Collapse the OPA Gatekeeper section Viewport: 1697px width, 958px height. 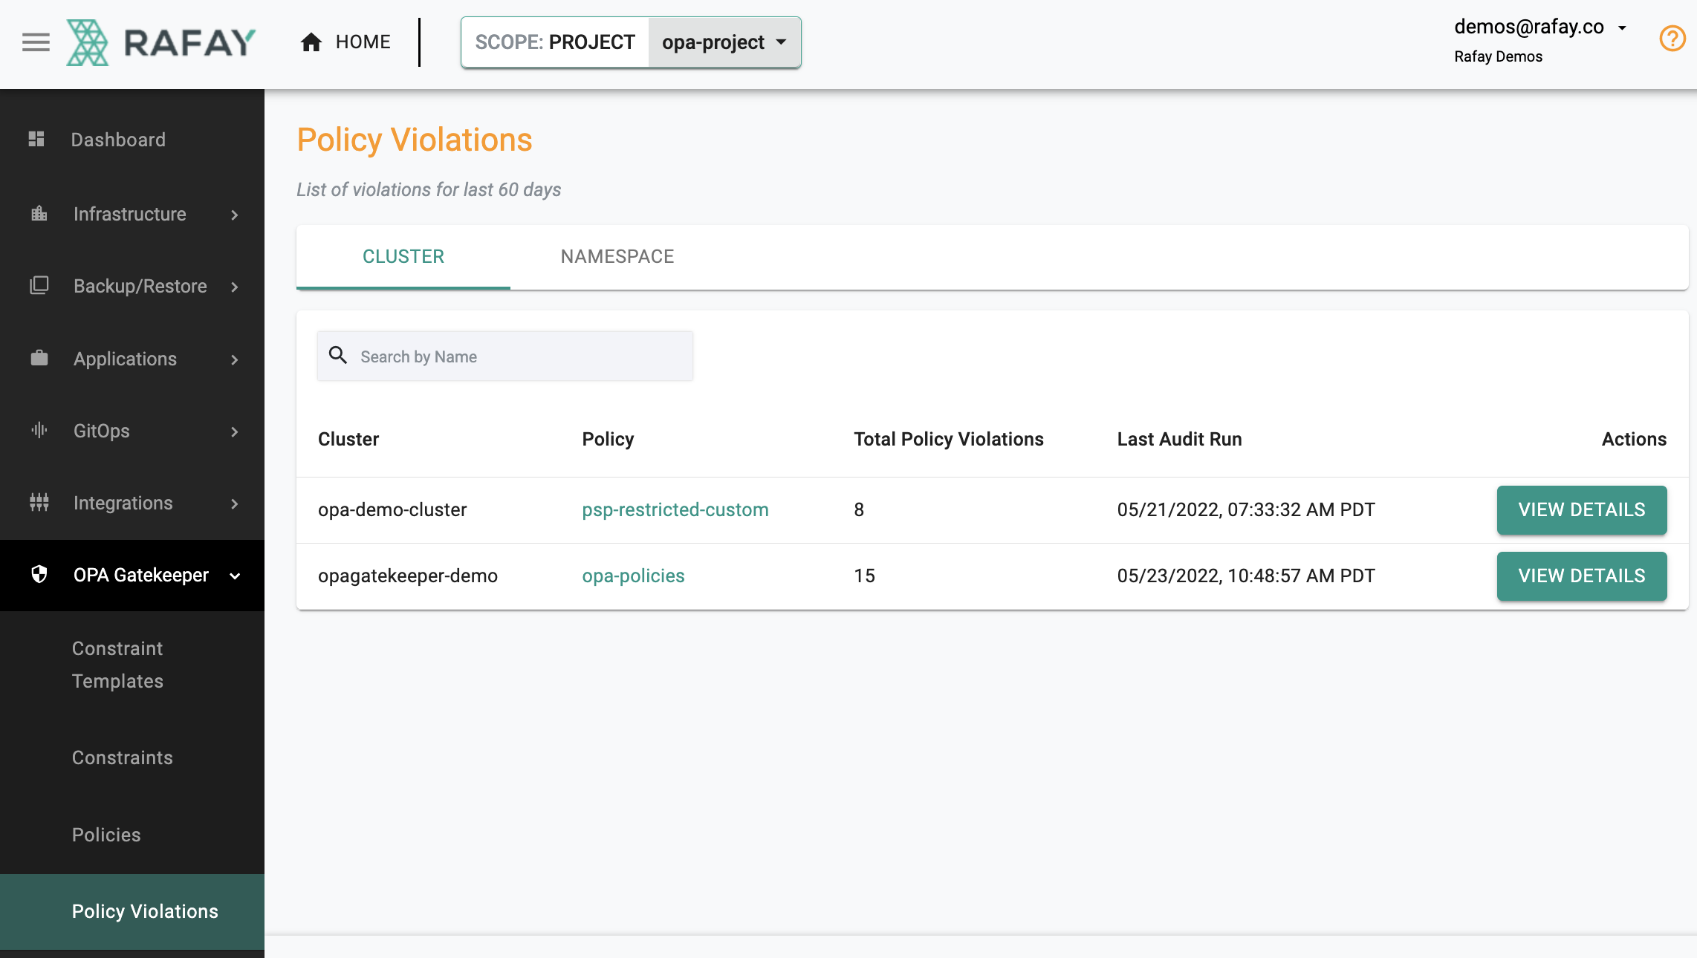click(235, 576)
